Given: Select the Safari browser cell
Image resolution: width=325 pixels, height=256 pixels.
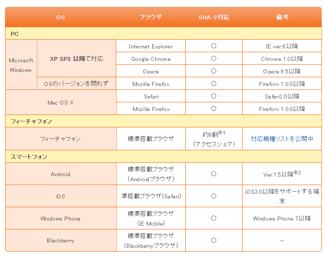Looking at the screenshot, I should [x=151, y=96].
